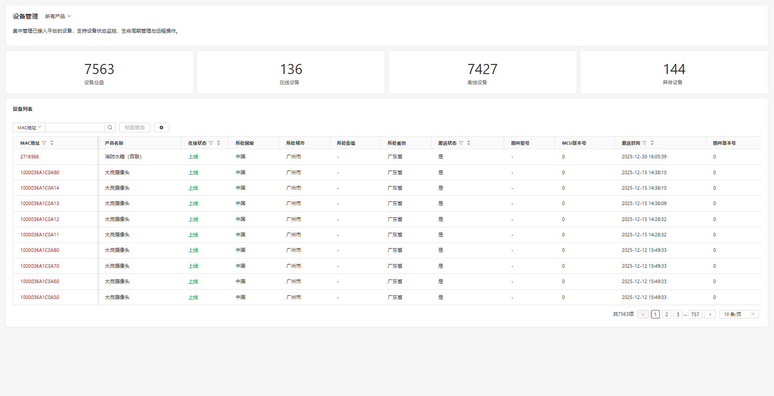The width and height of the screenshot is (774, 396).
Task: Click filter icon in 激活状态 column
Action: tap(461, 143)
